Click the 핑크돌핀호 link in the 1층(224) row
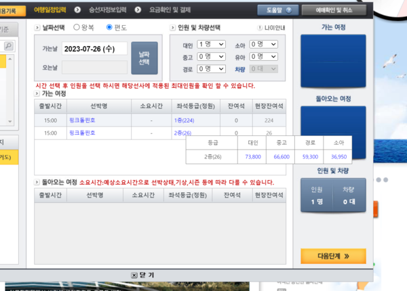This screenshot has height=291, width=407. tap(82, 120)
